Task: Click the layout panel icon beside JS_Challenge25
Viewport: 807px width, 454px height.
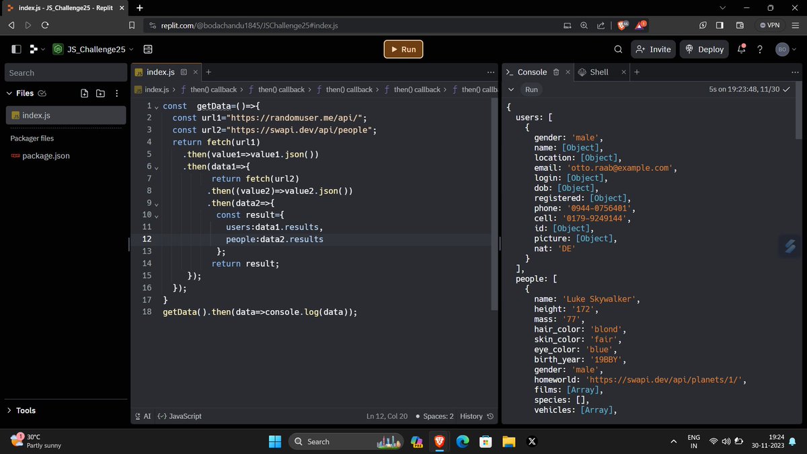Action: pos(148,49)
